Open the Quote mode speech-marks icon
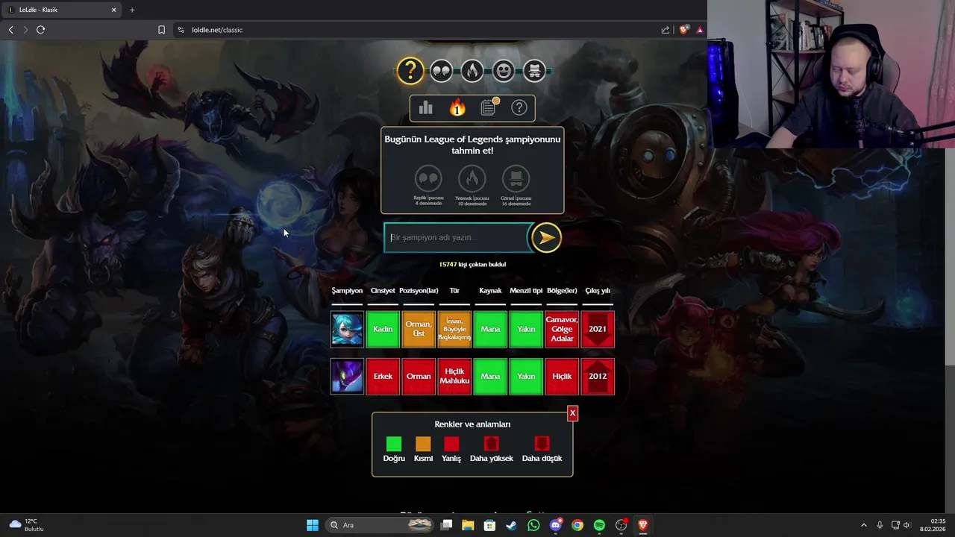 441,71
